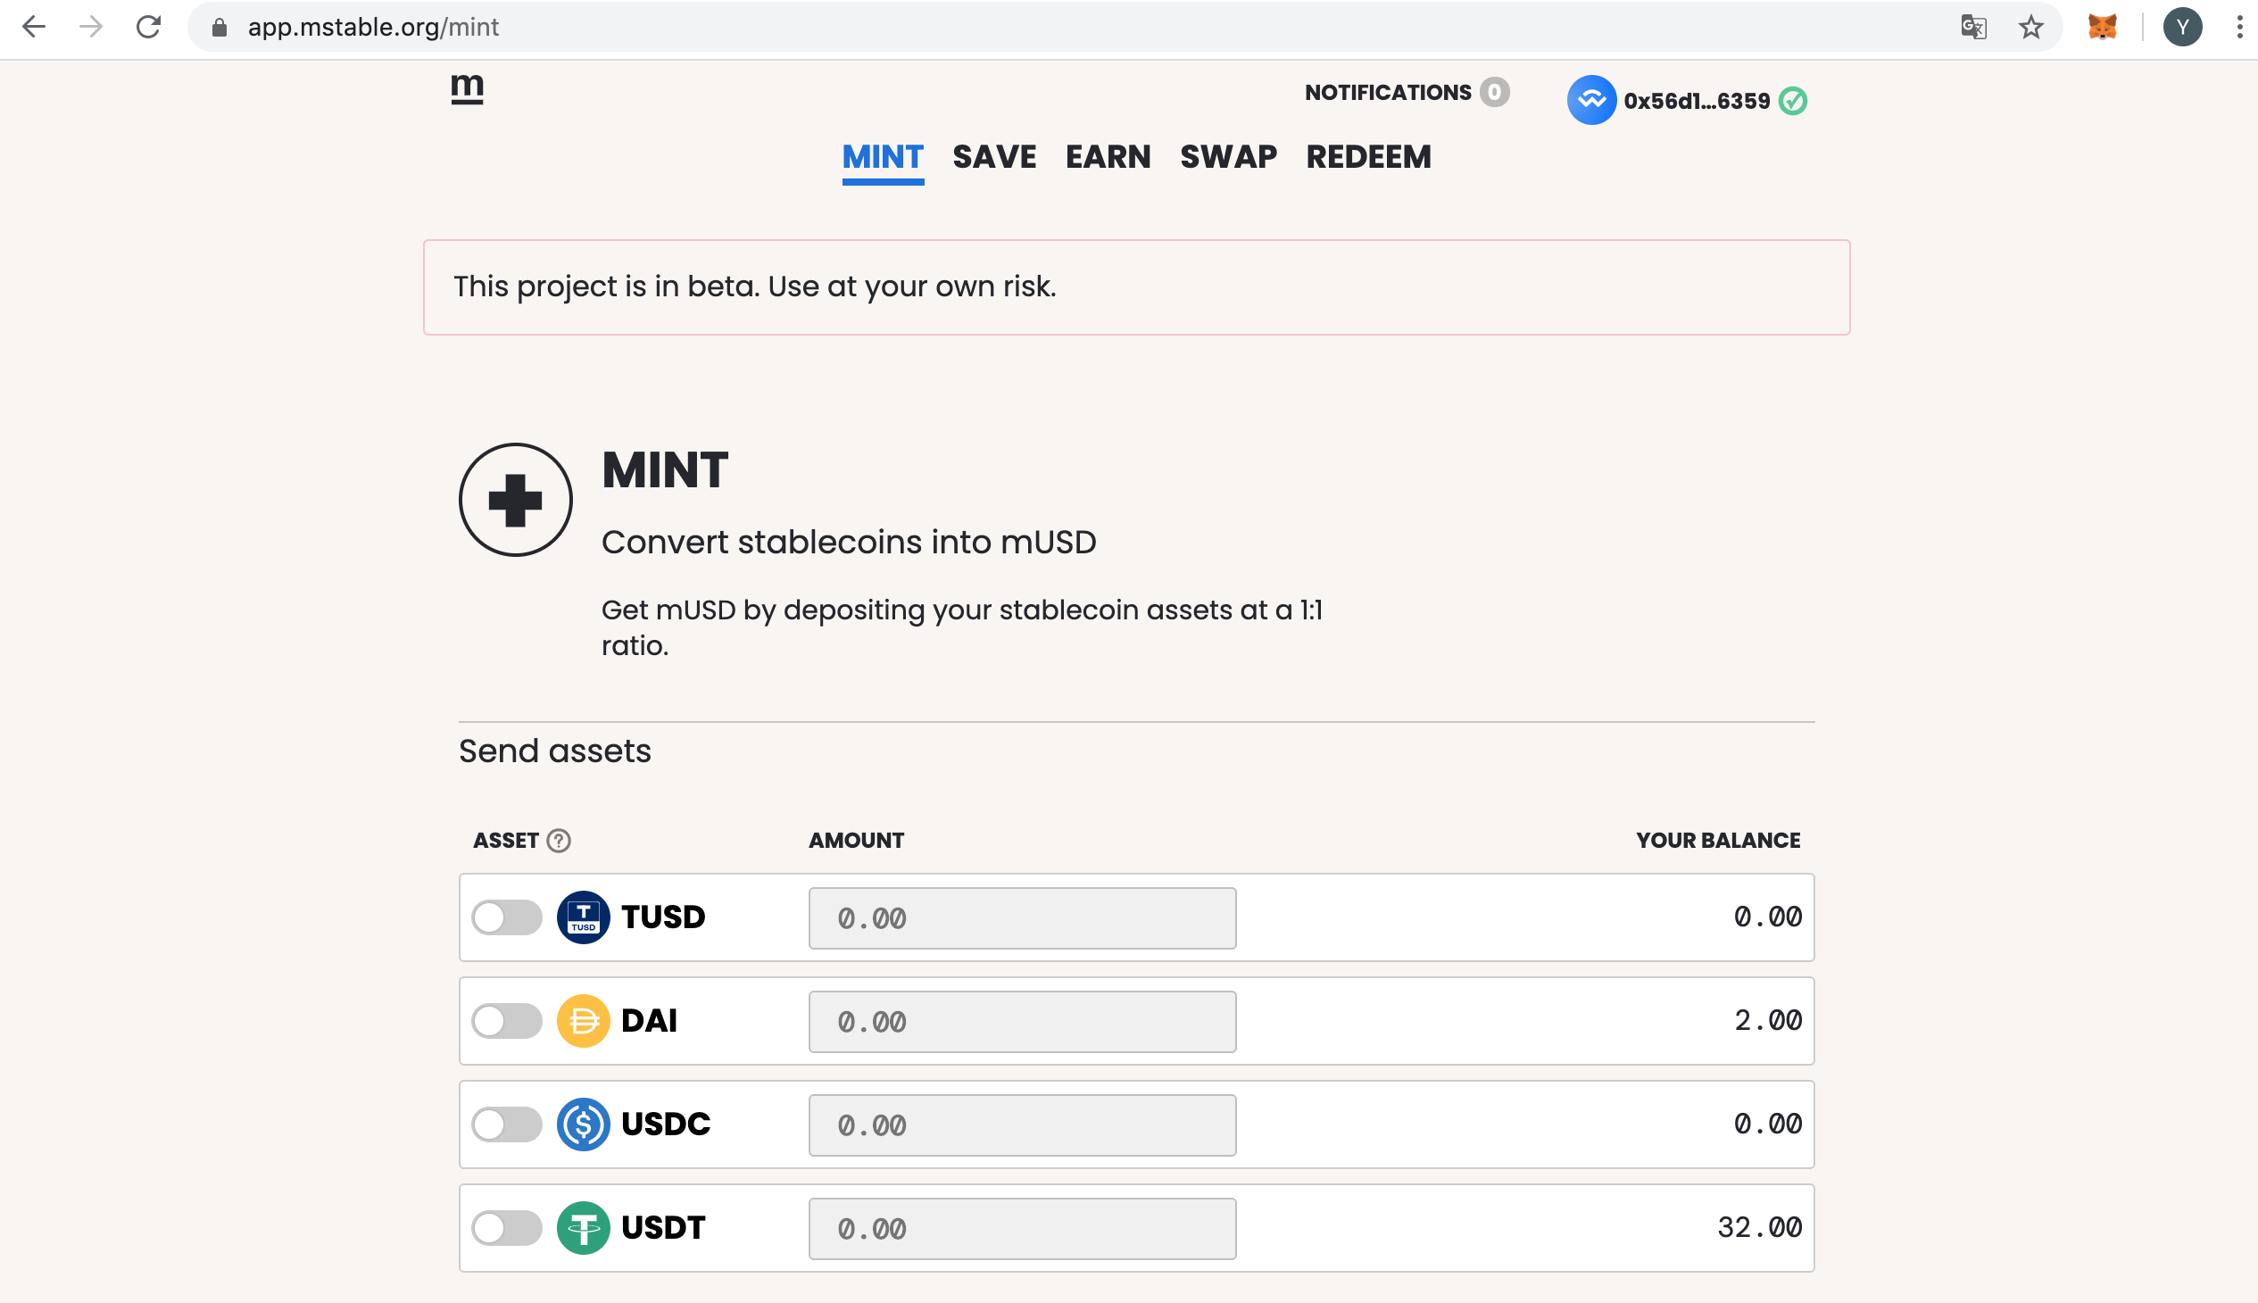Click the browser back arrow
The width and height of the screenshot is (2258, 1303).
34,27
